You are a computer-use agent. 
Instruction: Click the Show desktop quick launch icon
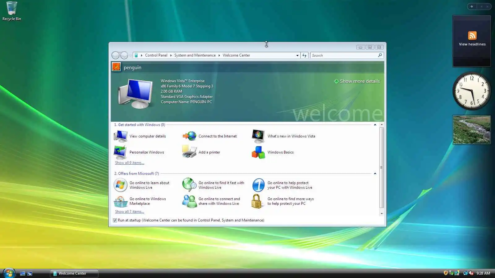pos(23,273)
